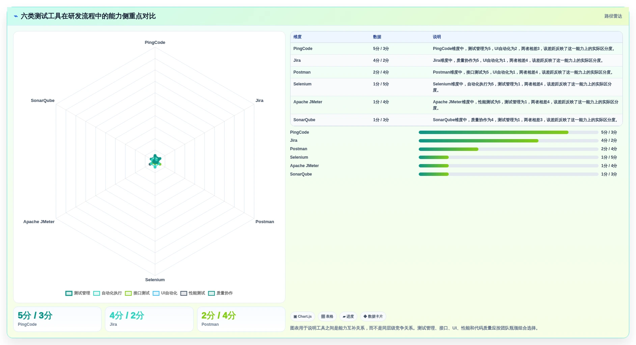Screen dimensions: 636x345
Task: Click the footer note starting 图表用于说明
Action: (x=415, y=328)
